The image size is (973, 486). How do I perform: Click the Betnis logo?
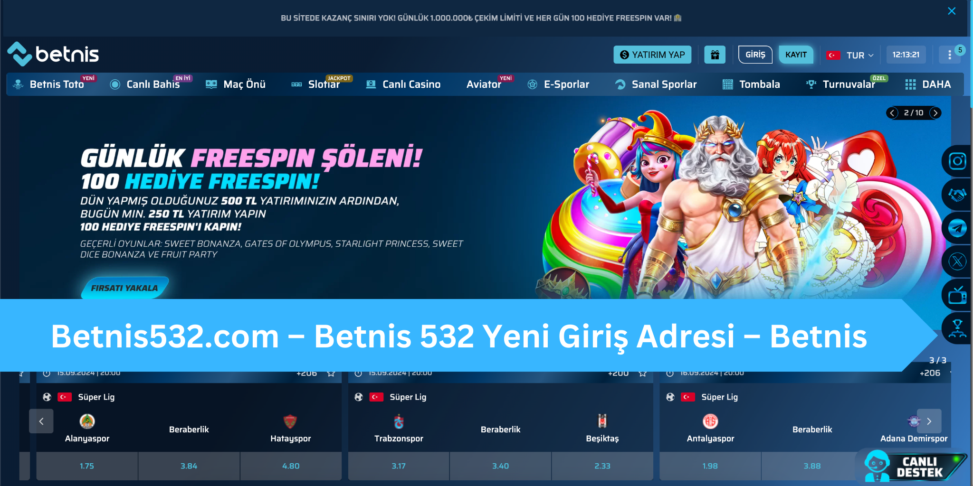[53, 54]
